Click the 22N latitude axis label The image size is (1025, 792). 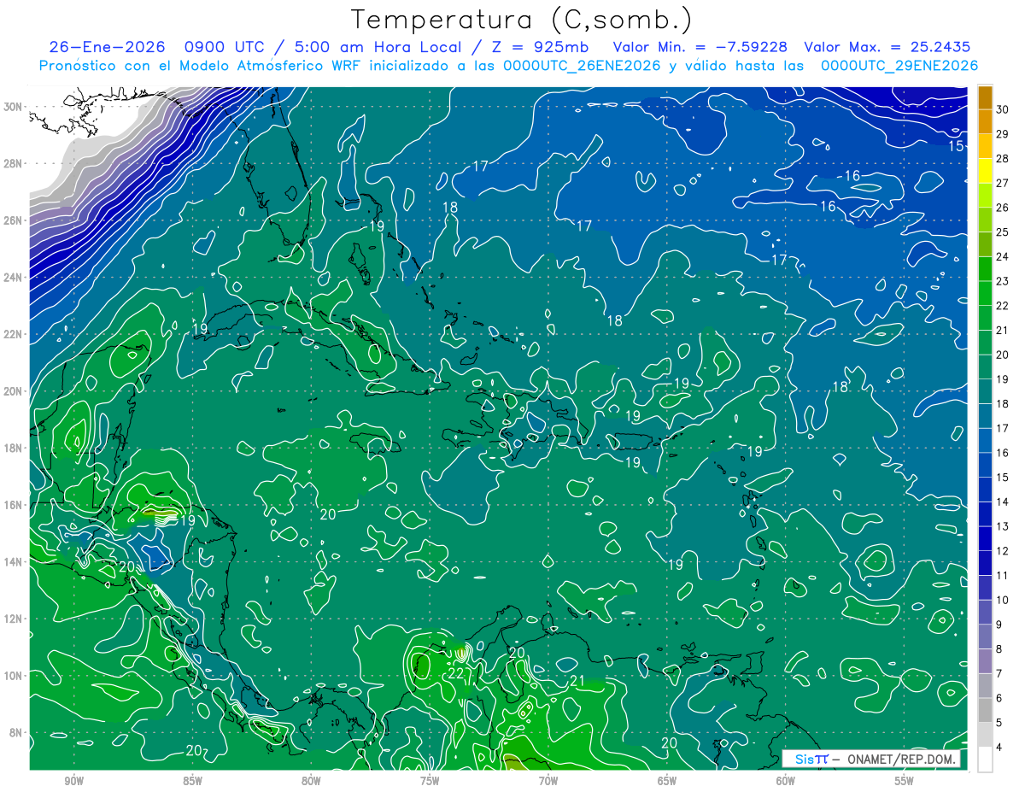click(14, 334)
